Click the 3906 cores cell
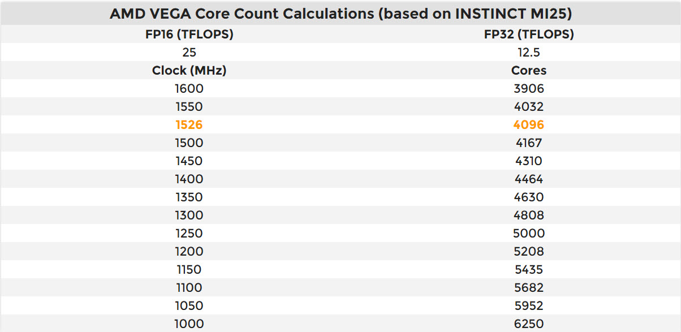Screen dimensions: 681x332 point(529,89)
